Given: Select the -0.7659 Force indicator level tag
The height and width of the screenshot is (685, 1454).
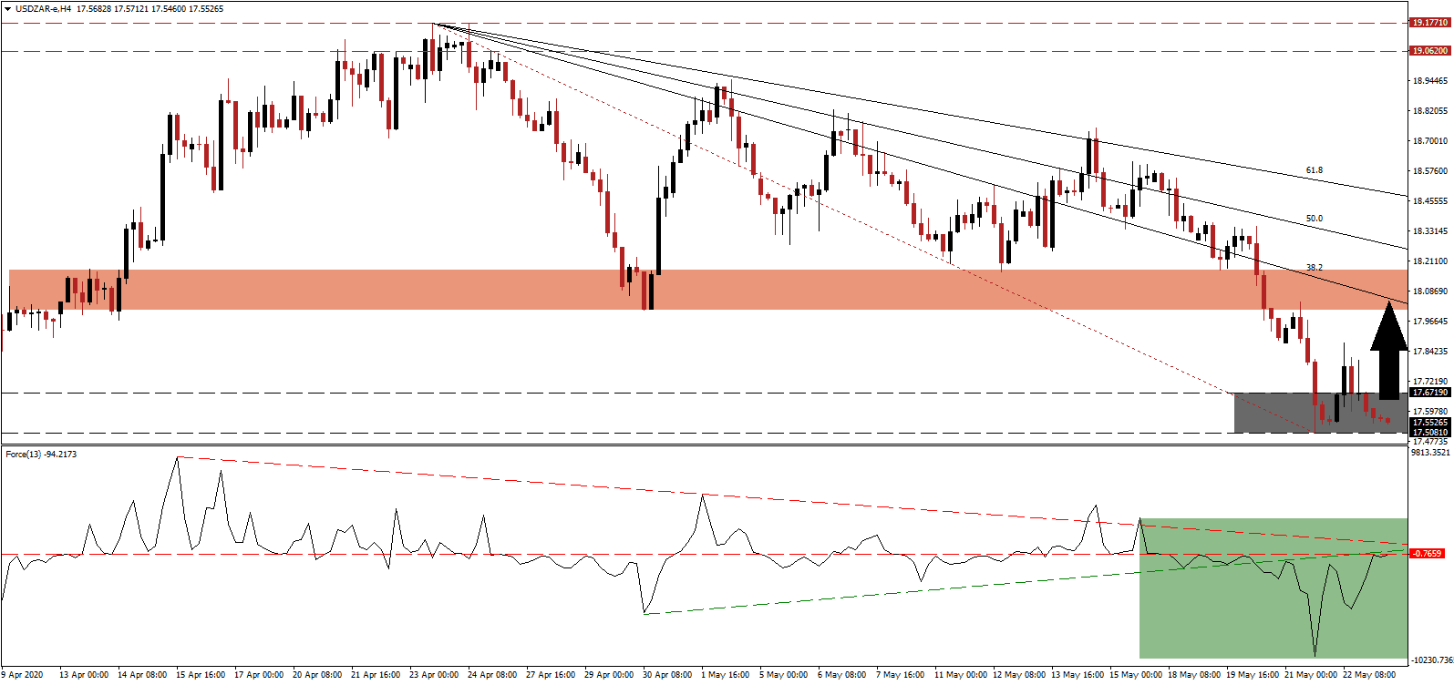Looking at the screenshot, I should pos(1428,554).
